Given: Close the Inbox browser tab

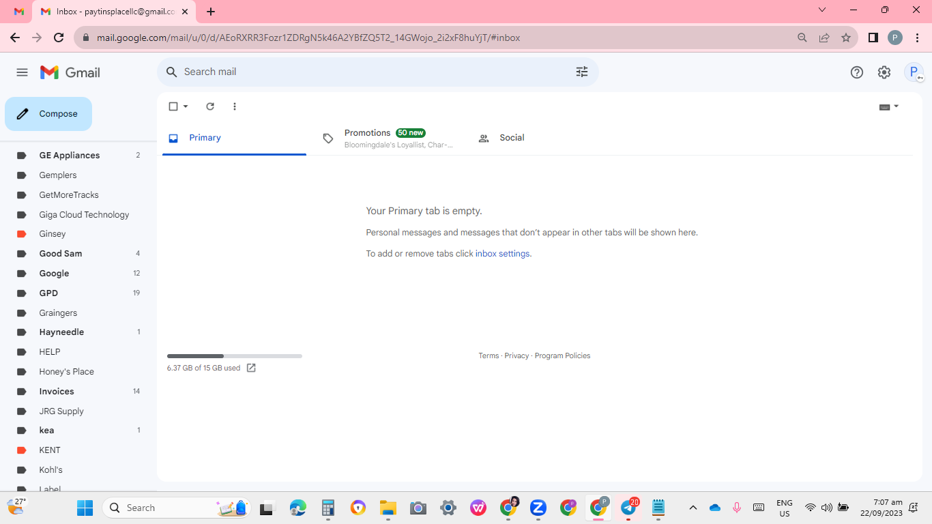Looking at the screenshot, I should pos(184,12).
